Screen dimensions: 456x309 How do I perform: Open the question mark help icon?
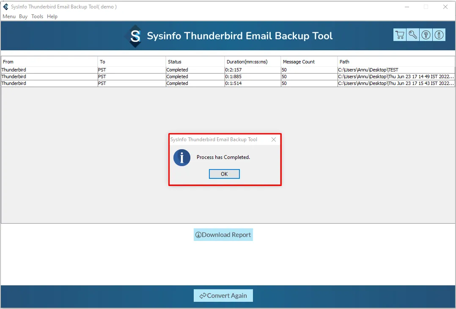point(426,35)
